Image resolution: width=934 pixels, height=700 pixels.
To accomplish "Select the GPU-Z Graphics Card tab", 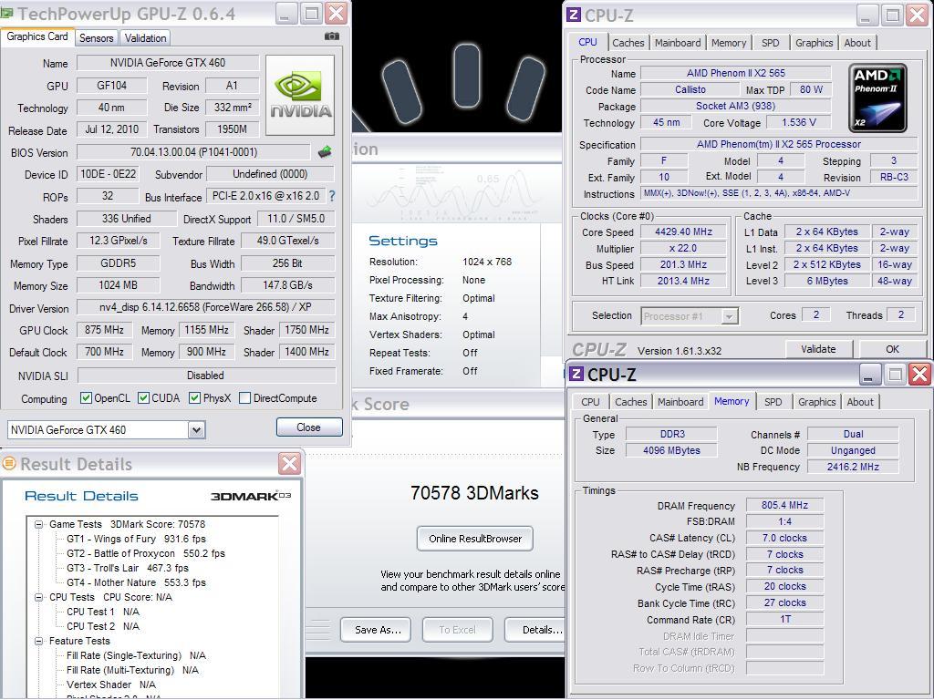I will pyautogui.click(x=36, y=36).
